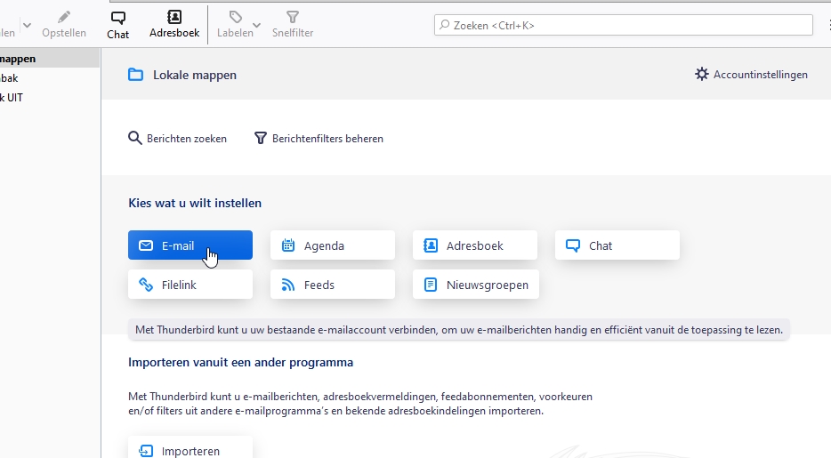This screenshot has height=458, width=831.
Task: Click the Berichten zoeken magnifier
Action: [x=135, y=138]
